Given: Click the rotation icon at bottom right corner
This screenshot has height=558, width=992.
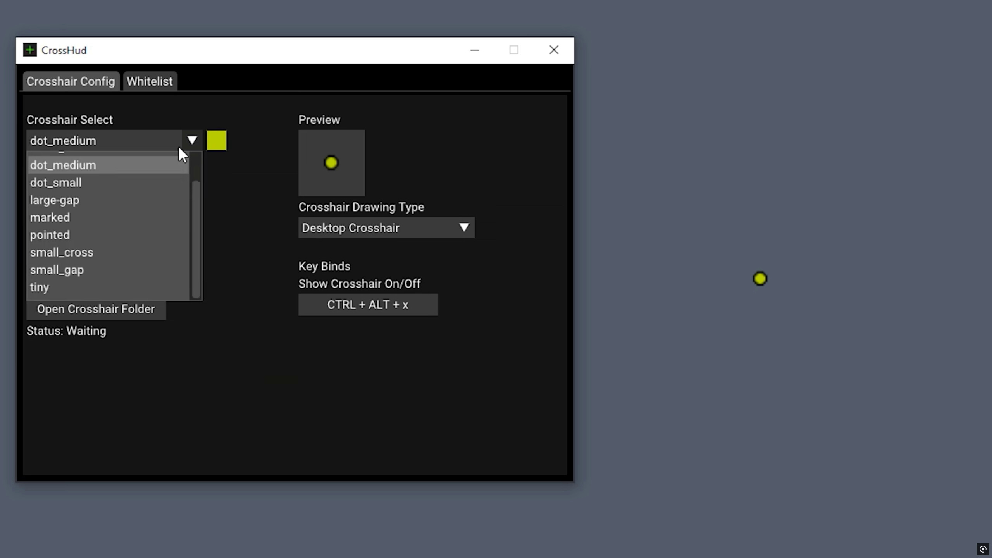Looking at the screenshot, I should pos(983,549).
